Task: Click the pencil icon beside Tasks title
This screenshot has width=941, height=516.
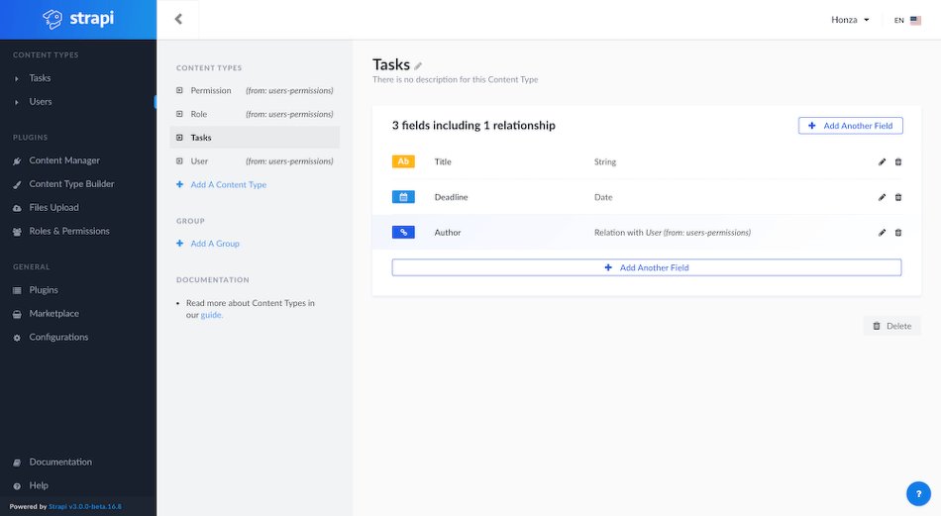Action: tap(418, 66)
